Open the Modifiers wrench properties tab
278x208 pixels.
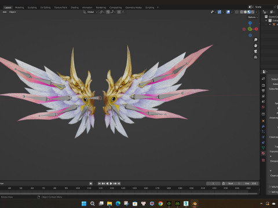coord(264,127)
